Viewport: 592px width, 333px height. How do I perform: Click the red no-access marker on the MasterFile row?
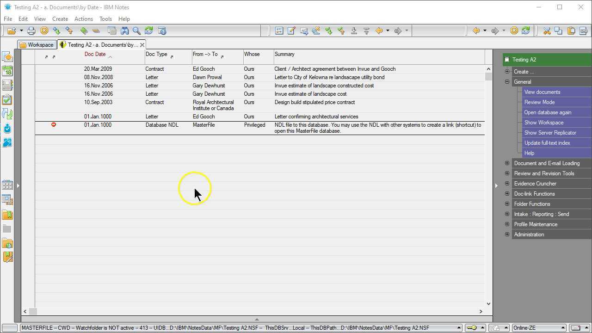tap(54, 125)
